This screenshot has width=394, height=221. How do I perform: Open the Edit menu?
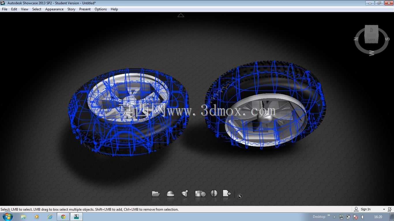14,9
